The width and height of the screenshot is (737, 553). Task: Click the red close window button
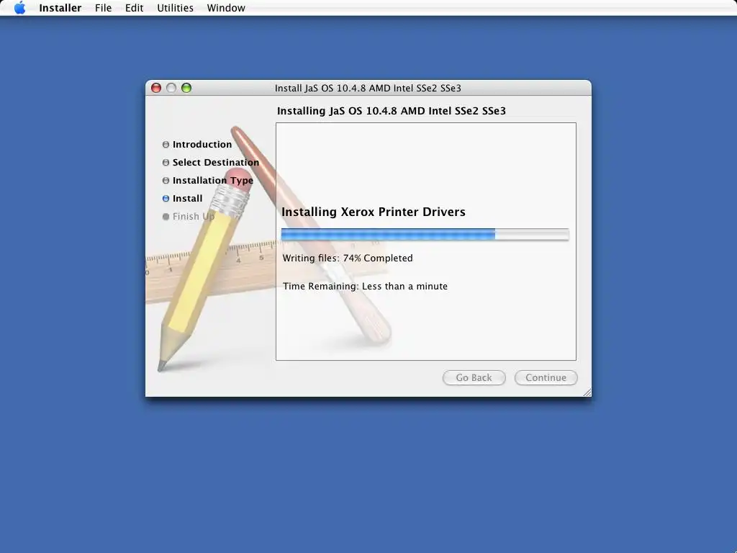click(x=156, y=88)
